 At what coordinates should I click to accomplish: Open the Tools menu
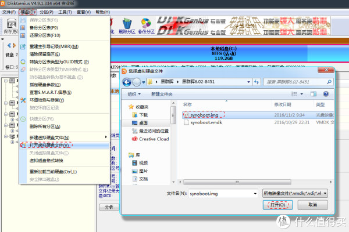[65, 12]
